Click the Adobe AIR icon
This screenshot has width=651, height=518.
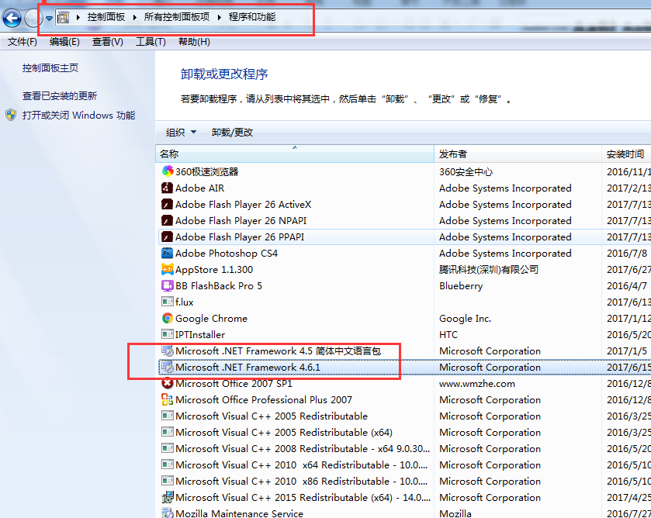pos(167,188)
